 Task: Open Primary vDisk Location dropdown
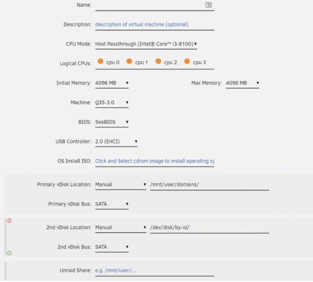coord(120,185)
